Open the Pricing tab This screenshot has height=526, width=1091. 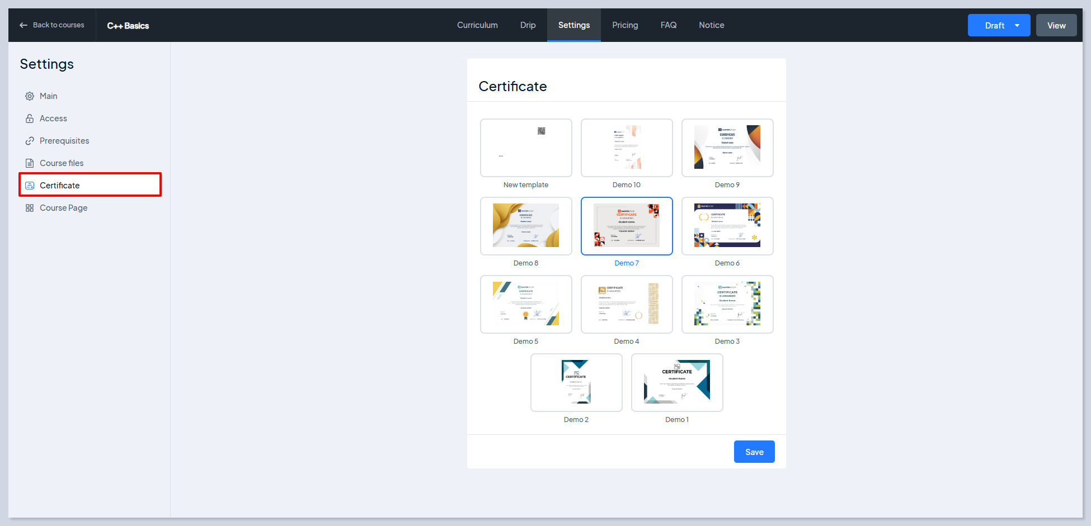pos(624,25)
